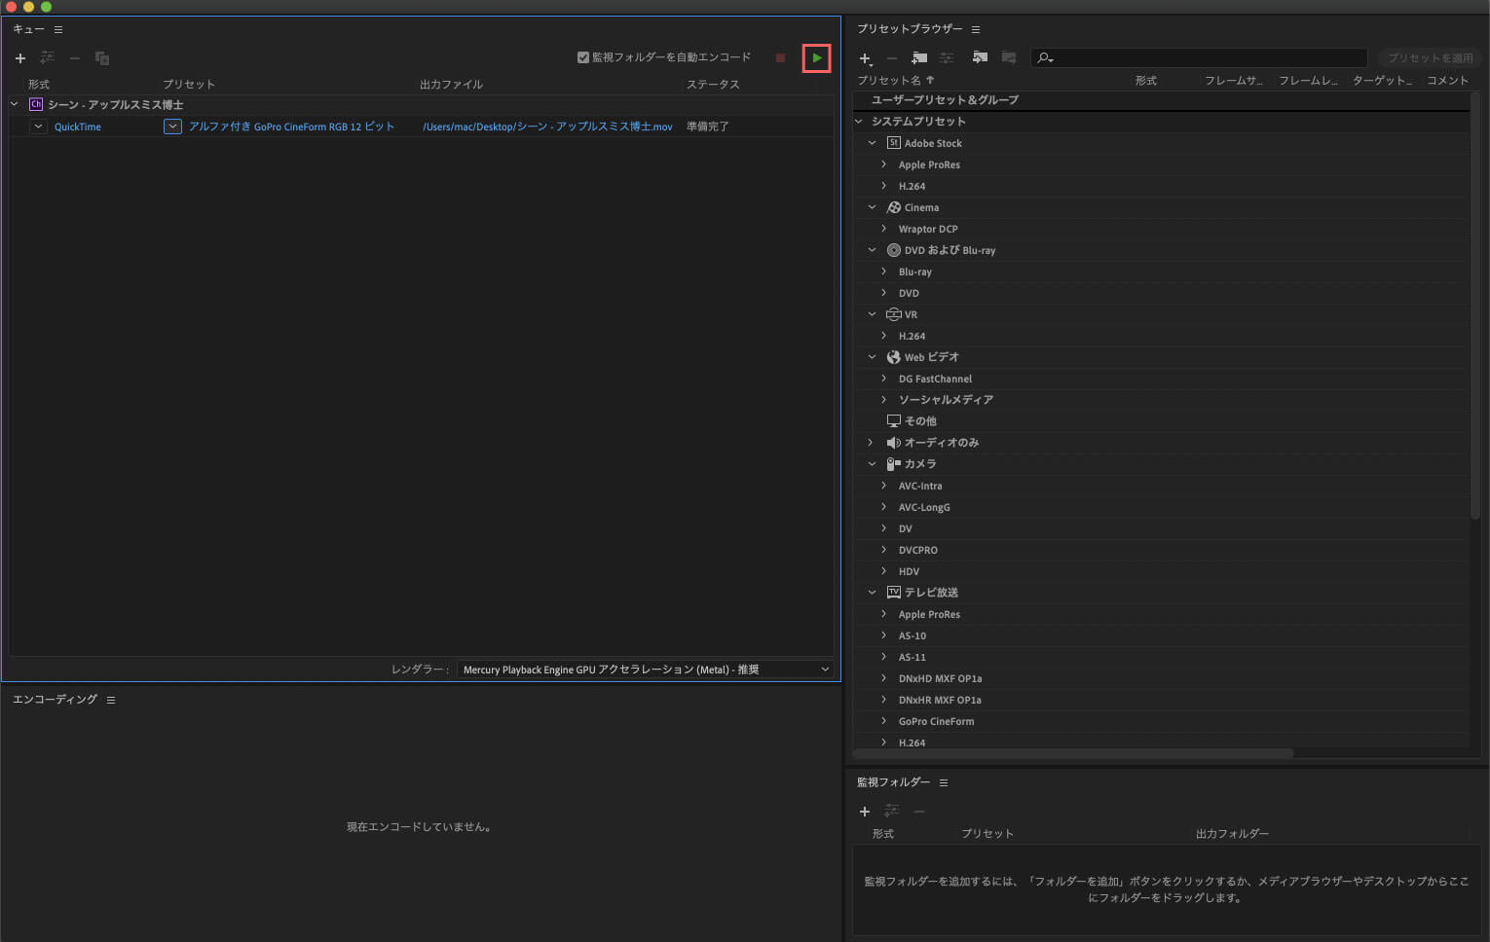Screen dimensions: 1490x942
Task: Stop the queue with the red square button
Action: point(780,58)
